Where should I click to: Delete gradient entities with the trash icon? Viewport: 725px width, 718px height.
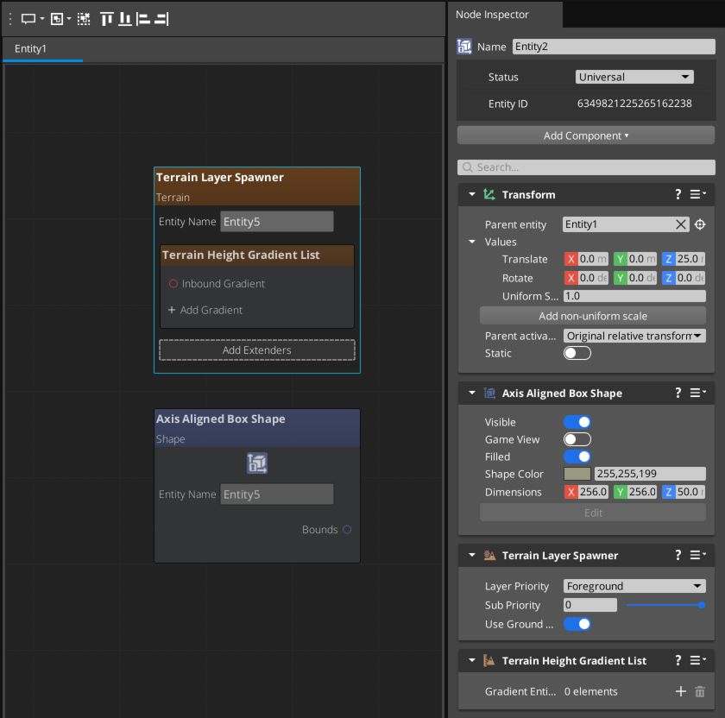[x=700, y=691]
